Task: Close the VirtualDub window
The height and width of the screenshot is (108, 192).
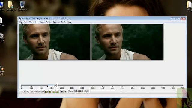Action: [183, 19]
